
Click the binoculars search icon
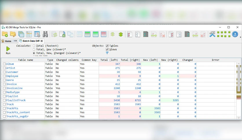click(x=45, y=34)
